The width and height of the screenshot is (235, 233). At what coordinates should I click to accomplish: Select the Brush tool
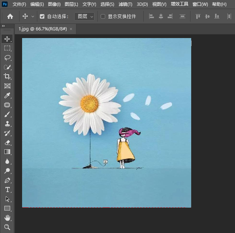(7, 114)
